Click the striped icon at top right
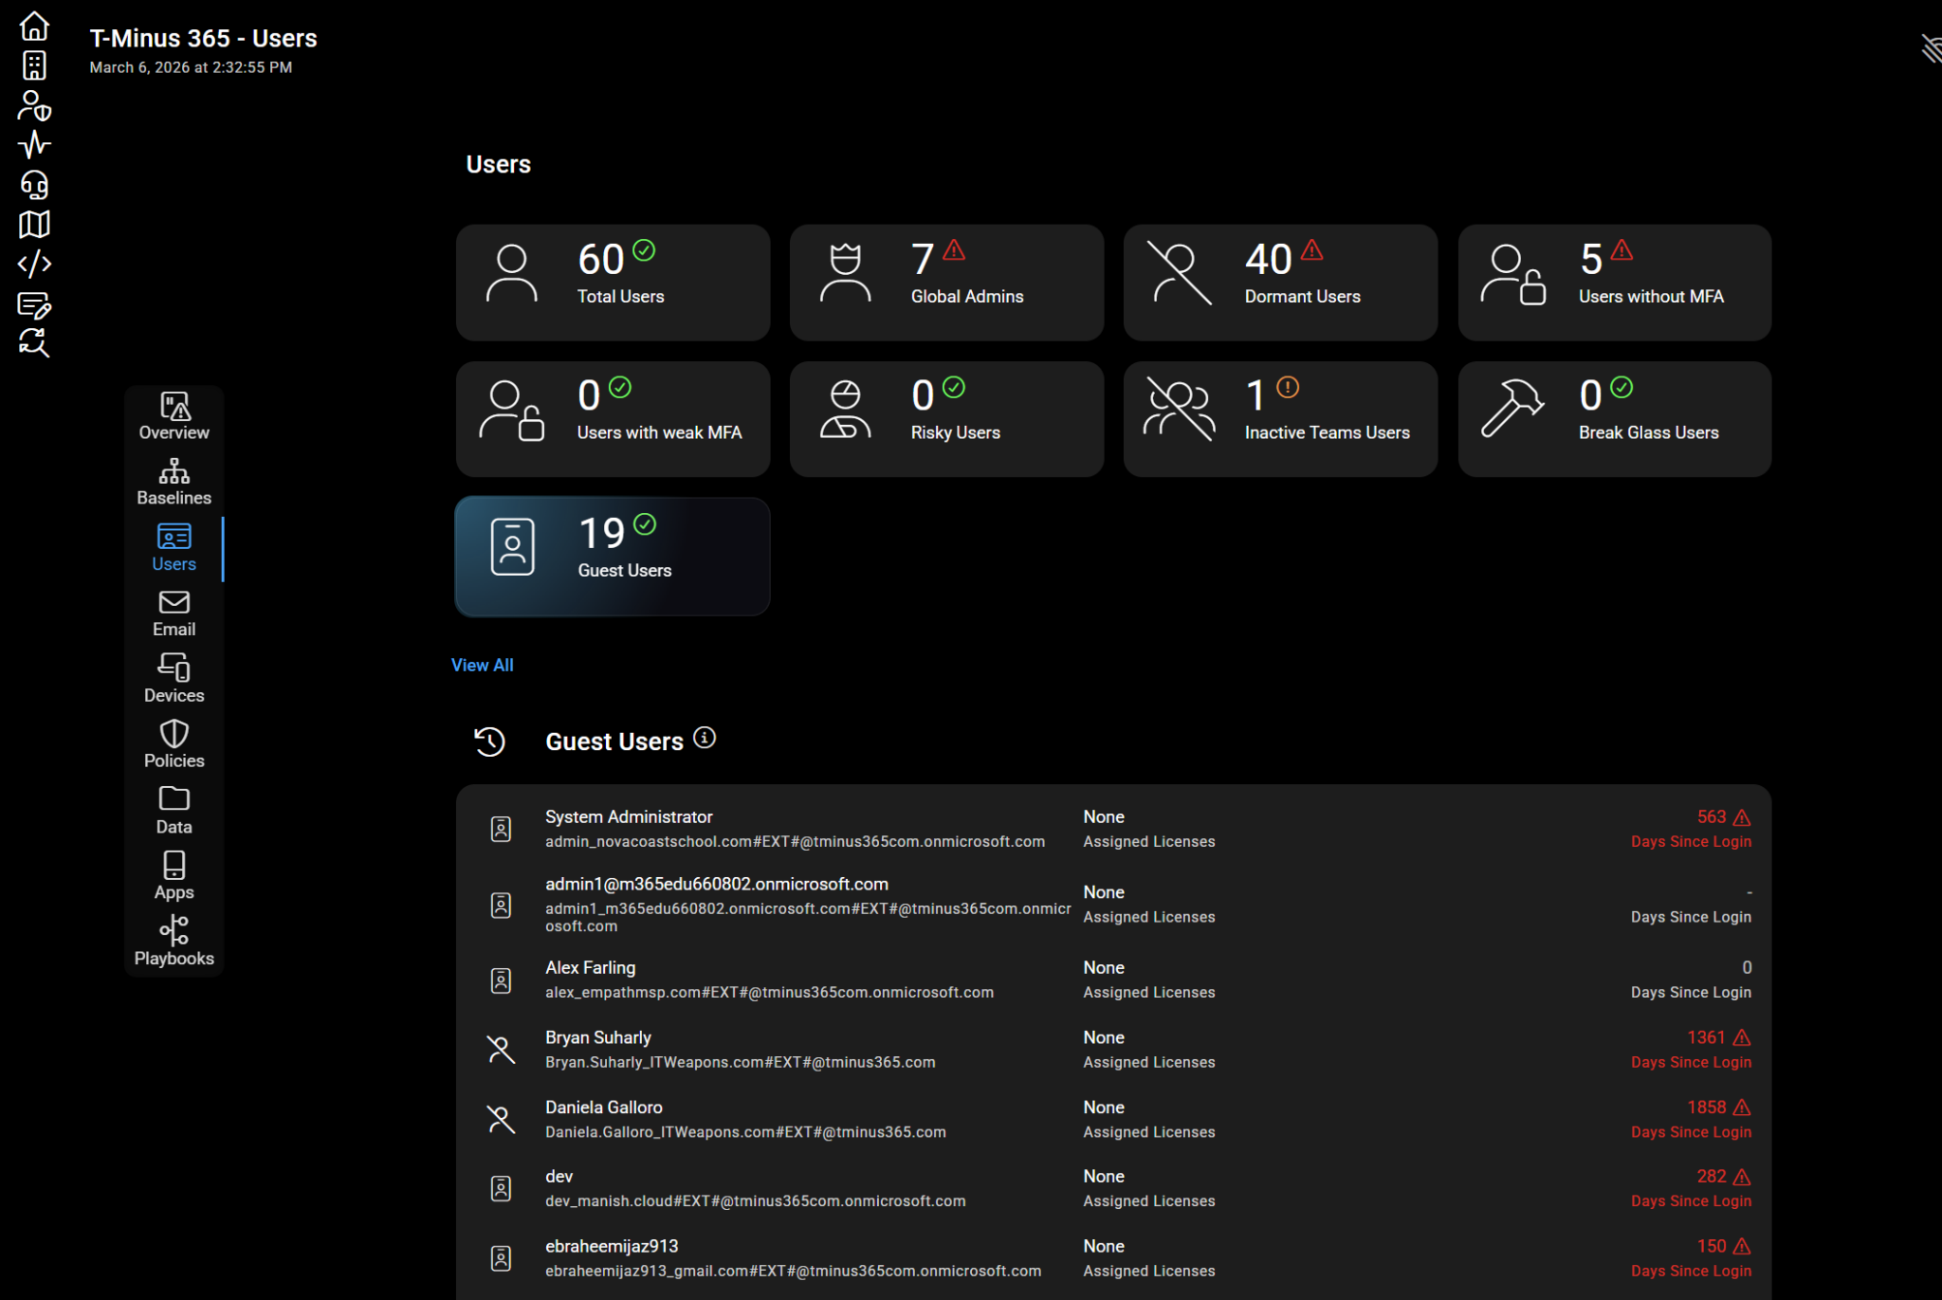The width and height of the screenshot is (1942, 1300). [1931, 47]
